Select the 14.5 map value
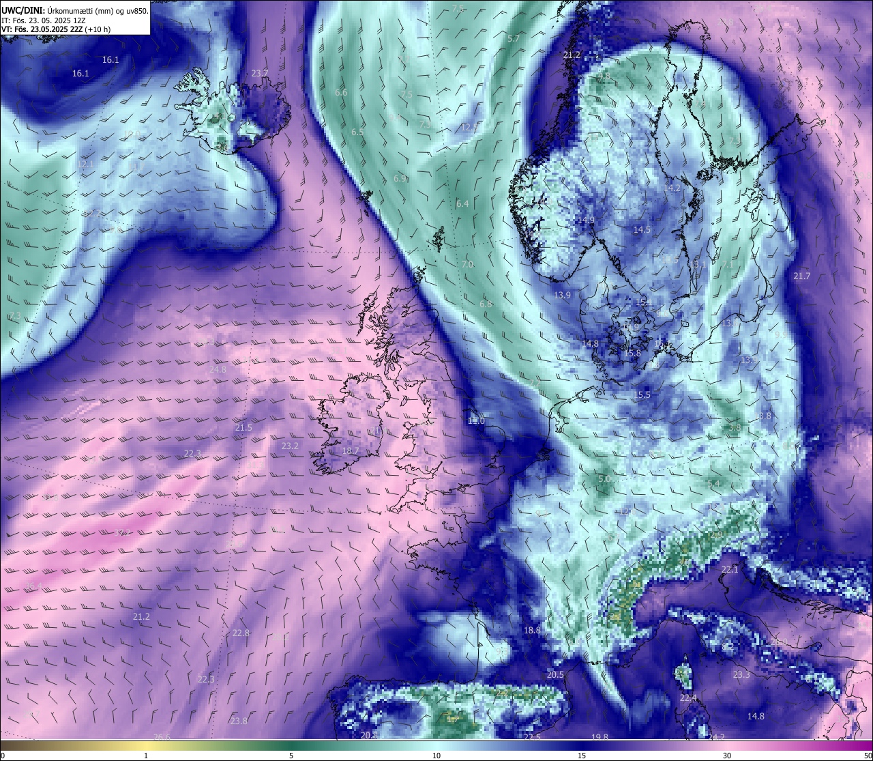The image size is (873, 761). (x=642, y=230)
